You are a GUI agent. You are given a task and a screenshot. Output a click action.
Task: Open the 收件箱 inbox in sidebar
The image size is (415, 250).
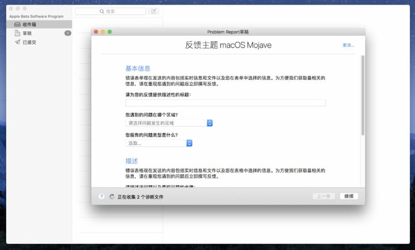click(39, 24)
